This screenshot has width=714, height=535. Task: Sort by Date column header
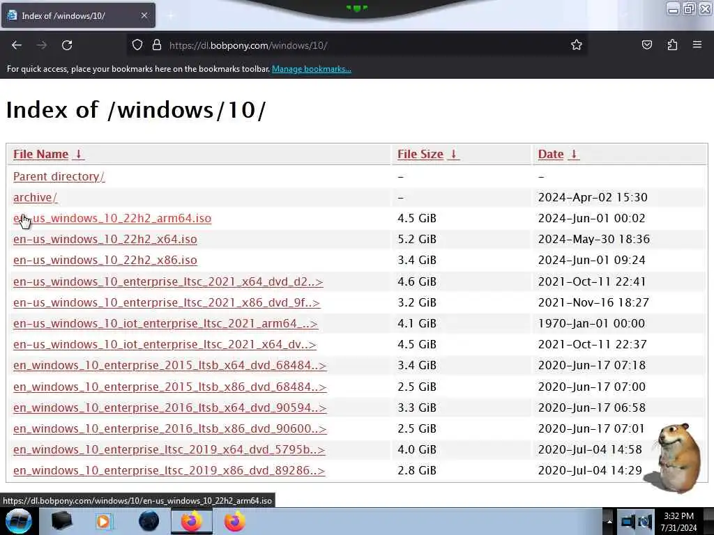coord(551,154)
